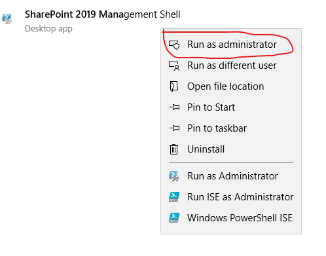This screenshot has width=326, height=256.
Task: Click the PowerShell icon beside Run ISE as Administrator
Action: (174, 197)
